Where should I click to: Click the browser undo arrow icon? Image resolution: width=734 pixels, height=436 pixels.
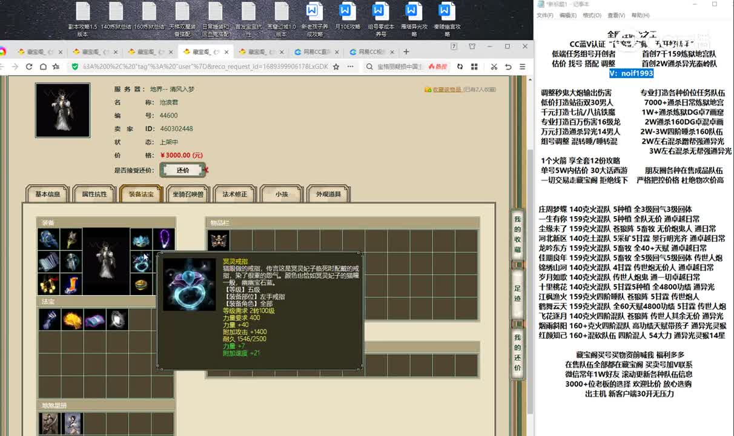pos(508,67)
